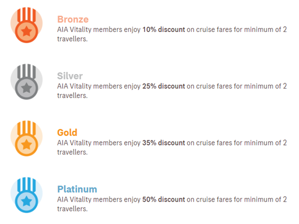Click the Bronze medal icon
Image resolution: width=299 pixels, height=224 pixels.
[27, 25]
